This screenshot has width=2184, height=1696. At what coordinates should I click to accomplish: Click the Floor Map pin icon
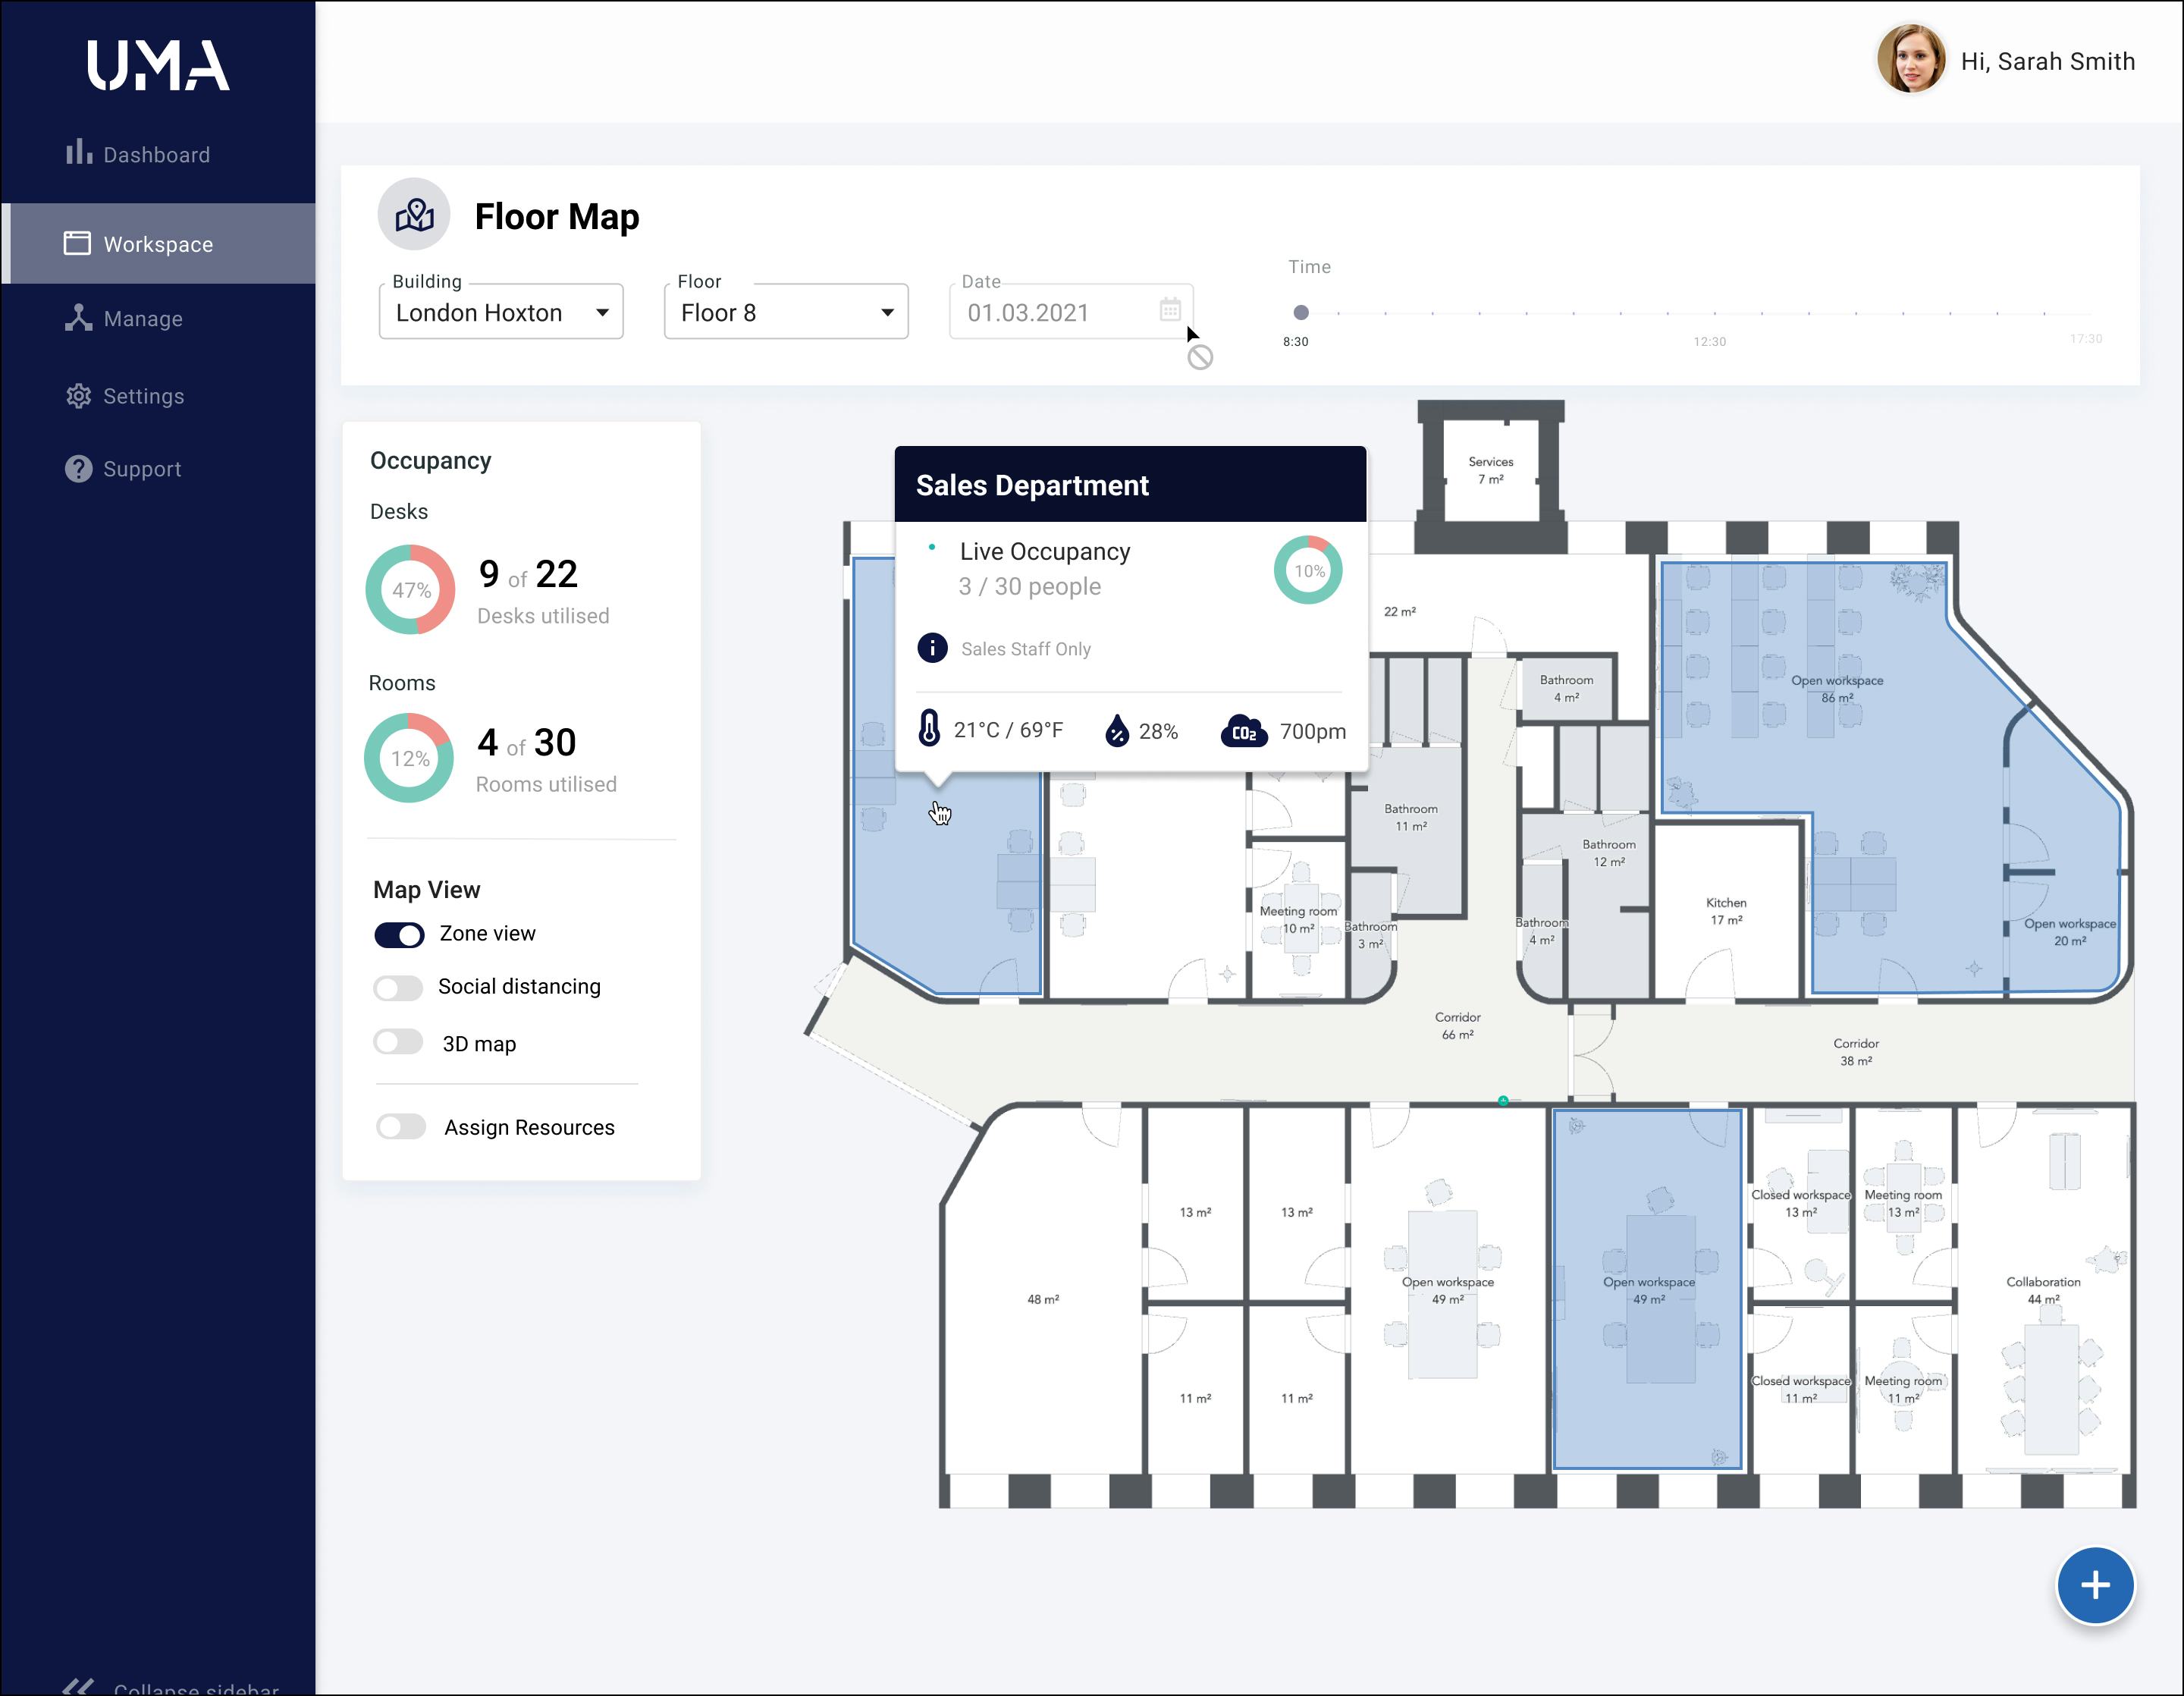[414, 215]
